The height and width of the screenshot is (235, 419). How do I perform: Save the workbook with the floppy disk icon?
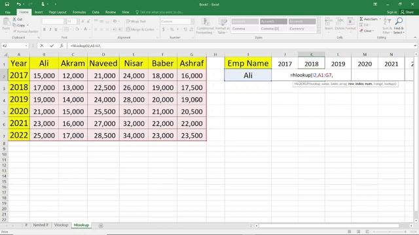(x=7, y=4)
